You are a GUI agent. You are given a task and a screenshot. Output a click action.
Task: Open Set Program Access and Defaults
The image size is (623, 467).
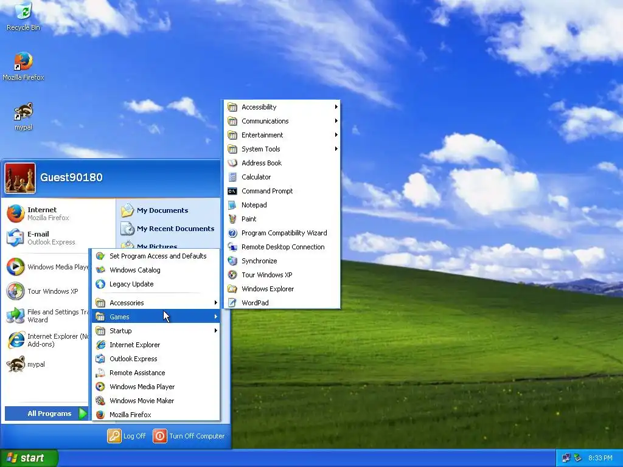(156, 256)
